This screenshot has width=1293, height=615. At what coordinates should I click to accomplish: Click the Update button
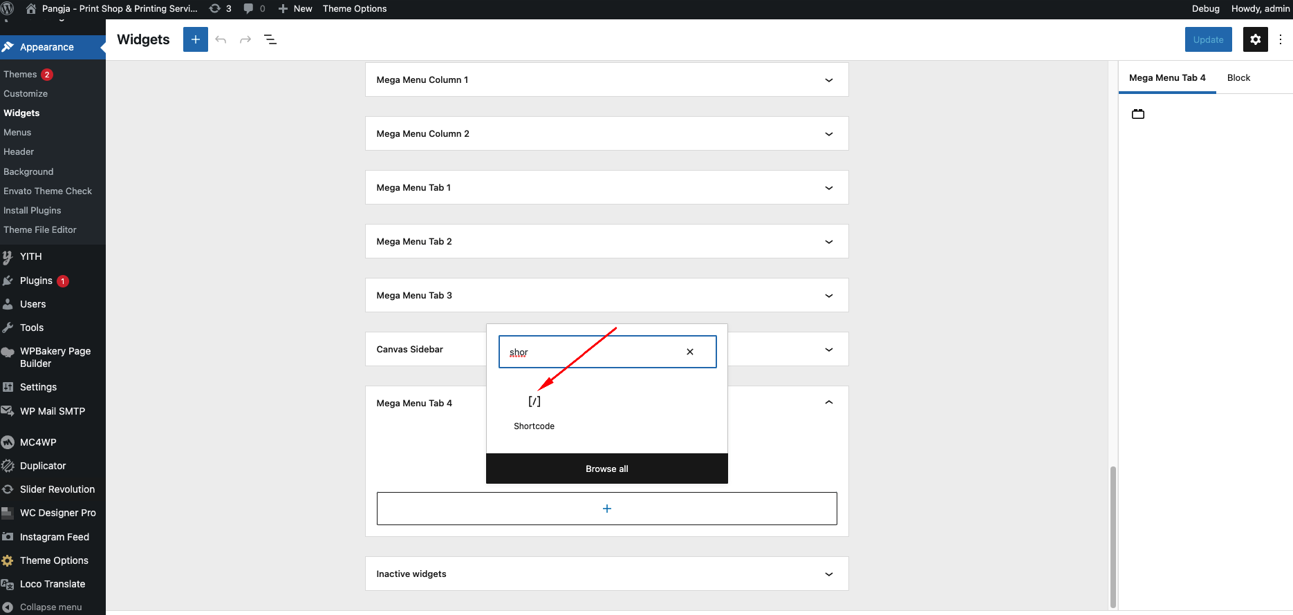click(1208, 39)
